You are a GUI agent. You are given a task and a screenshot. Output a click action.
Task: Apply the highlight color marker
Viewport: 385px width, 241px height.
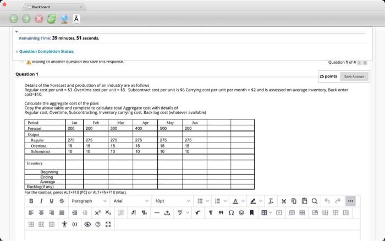(253, 201)
